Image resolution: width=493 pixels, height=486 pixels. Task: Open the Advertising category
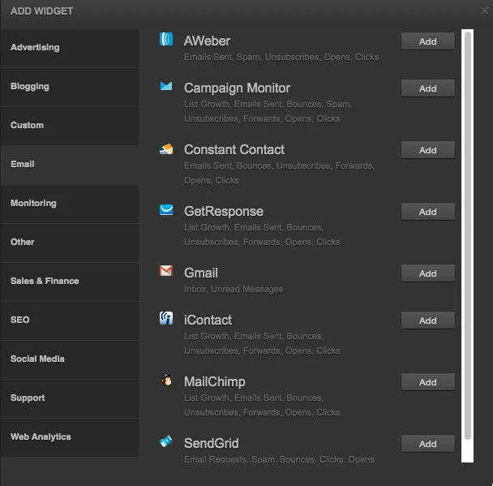(x=70, y=48)
